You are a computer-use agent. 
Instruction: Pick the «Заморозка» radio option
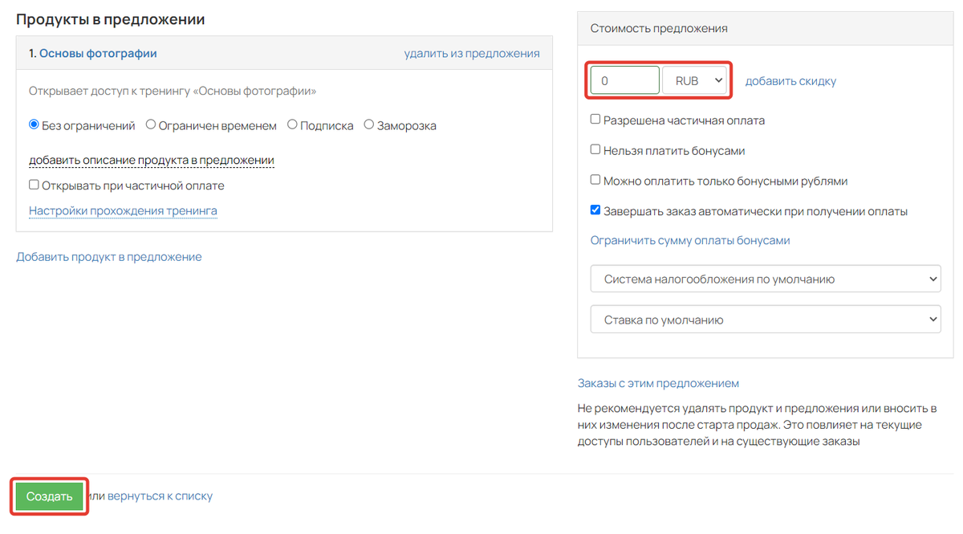[369, 124]
